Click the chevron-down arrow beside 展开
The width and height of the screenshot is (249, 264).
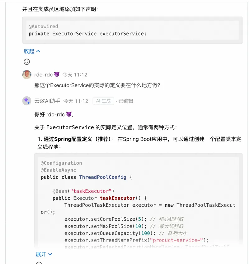(x=50, y=254)
